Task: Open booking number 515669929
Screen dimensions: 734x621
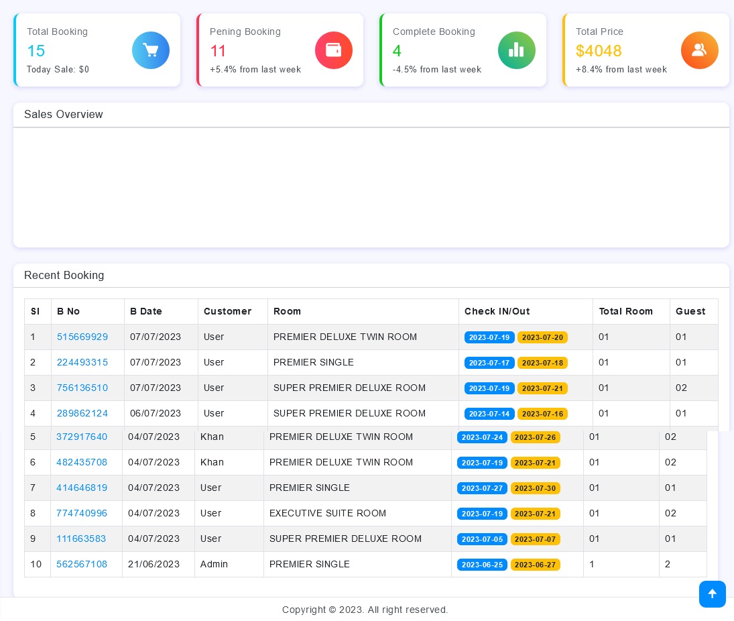Action: [x=82, y=337]
